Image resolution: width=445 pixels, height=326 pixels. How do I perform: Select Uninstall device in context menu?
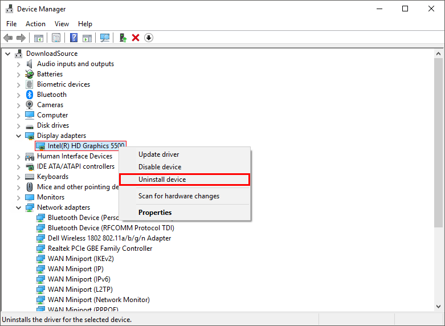pos(185,180)
